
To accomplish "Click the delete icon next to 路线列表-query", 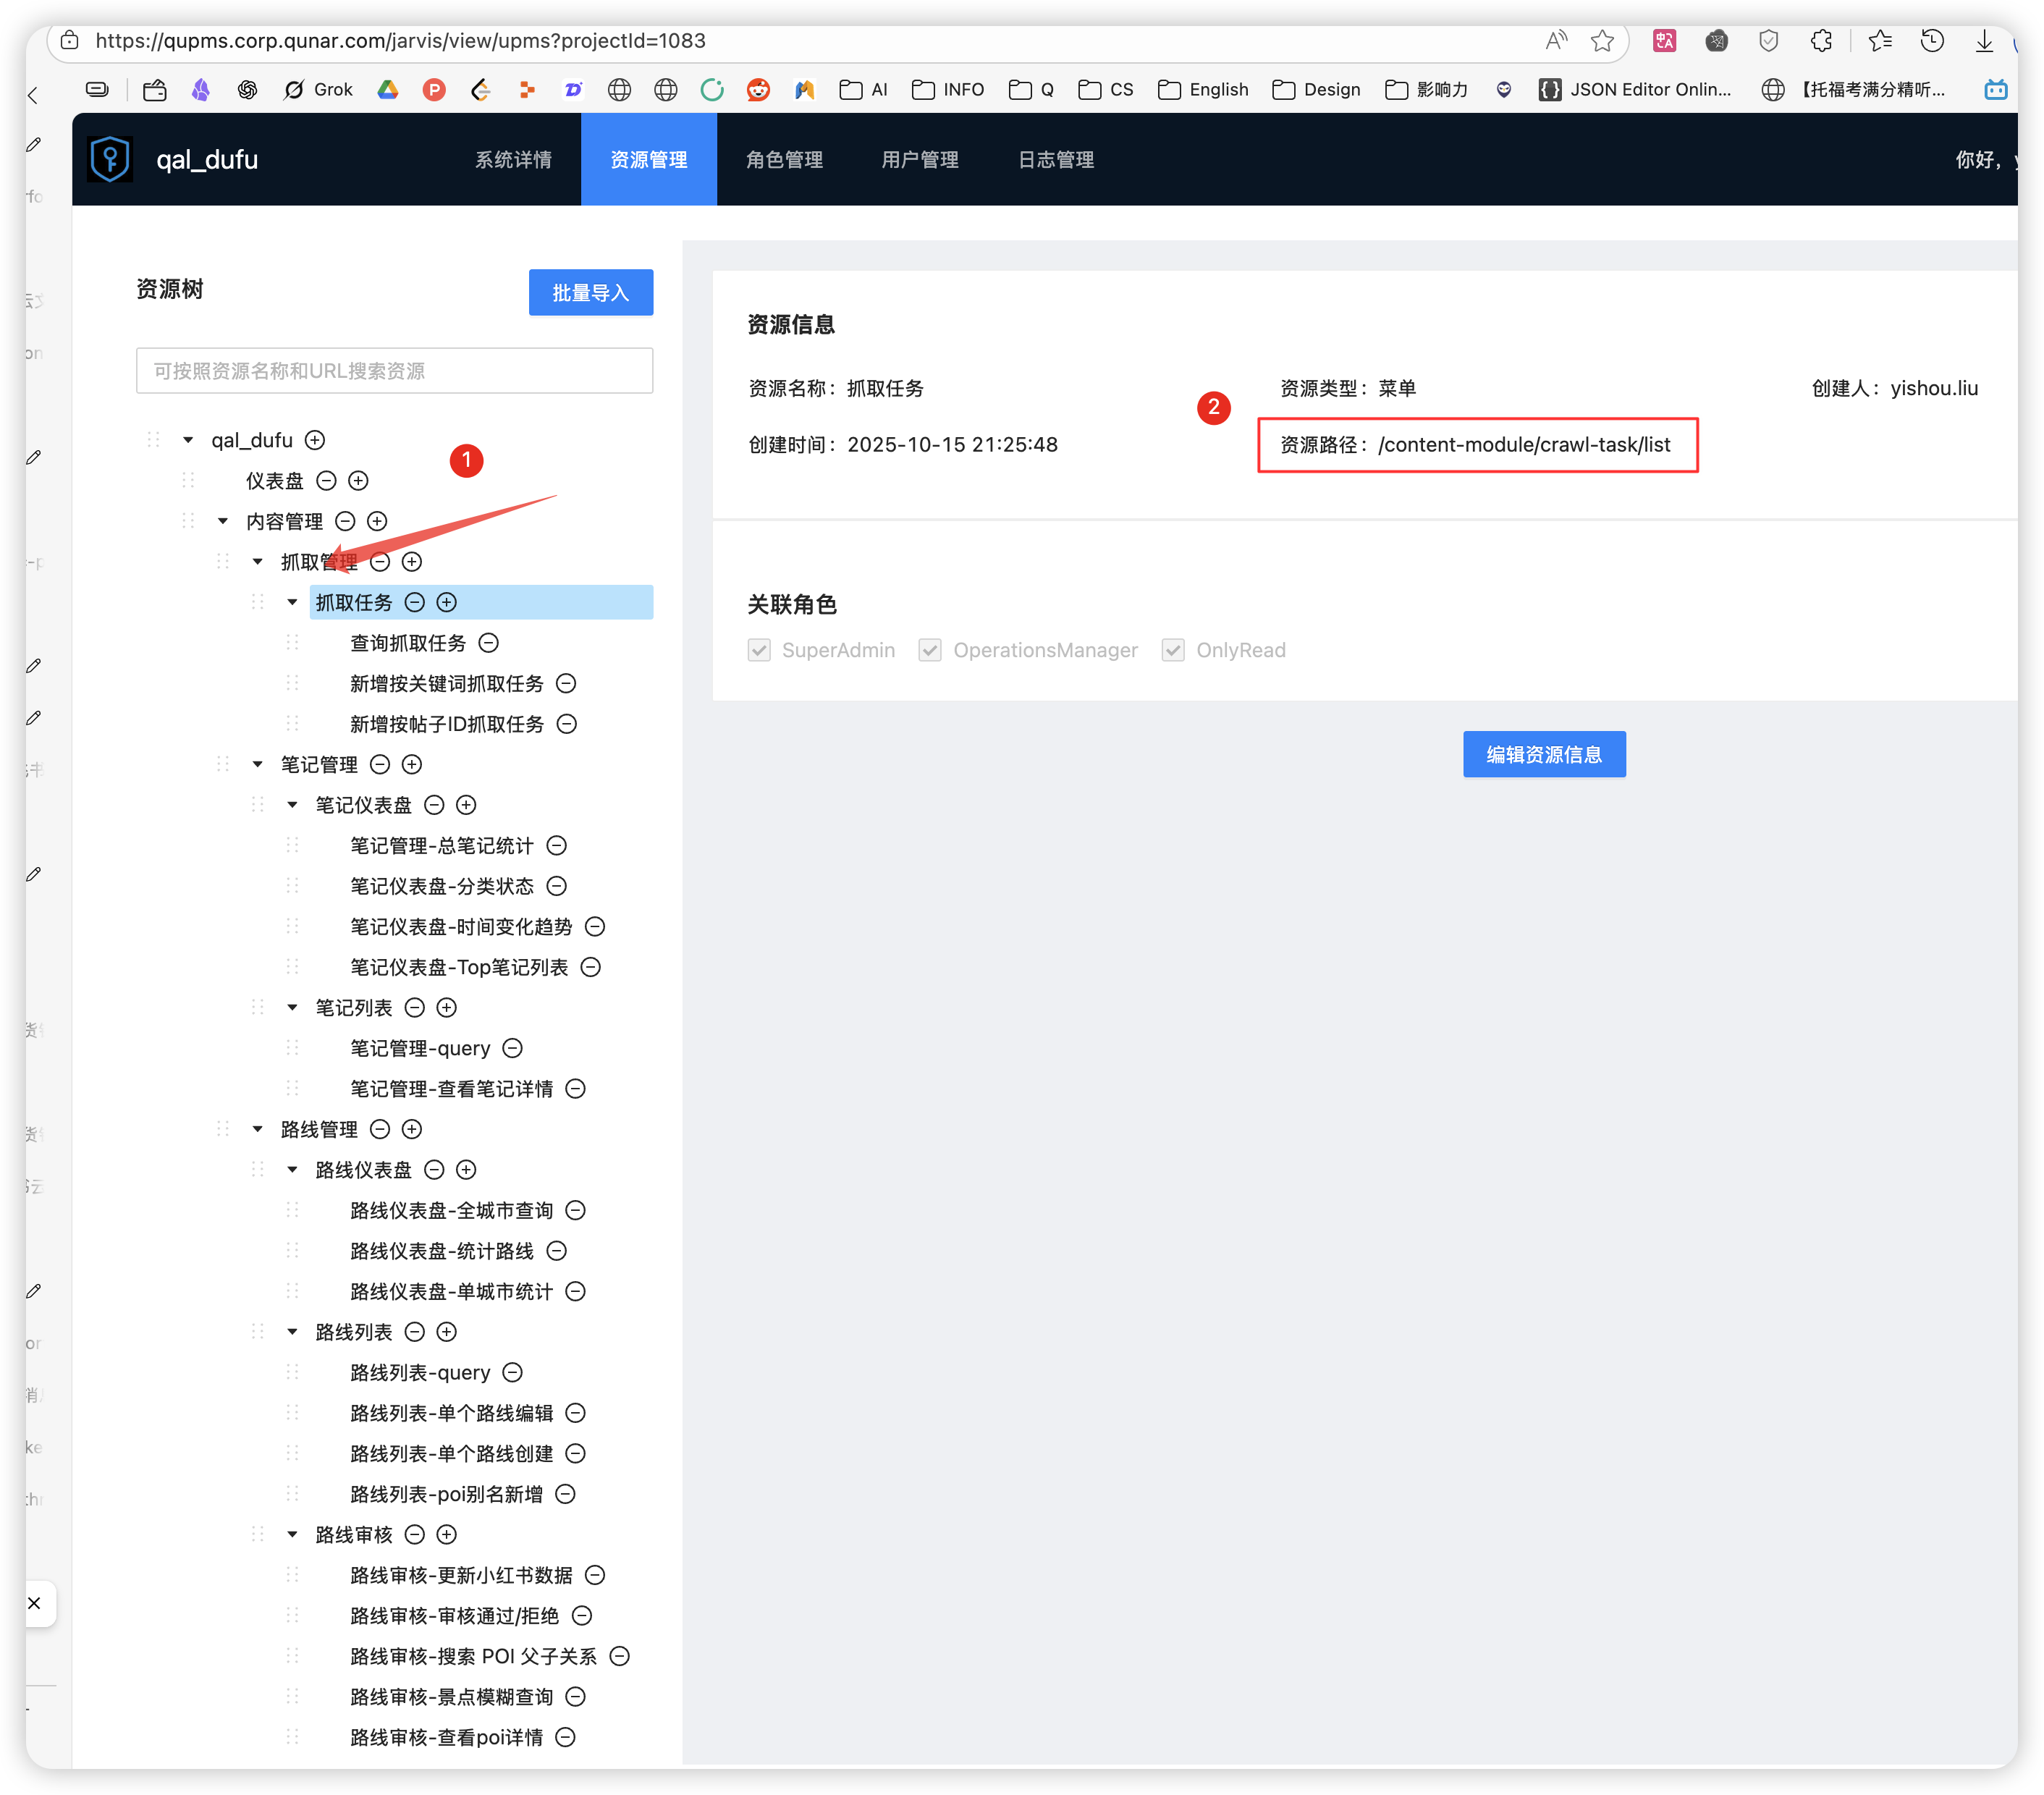I will pos(512,1372).
